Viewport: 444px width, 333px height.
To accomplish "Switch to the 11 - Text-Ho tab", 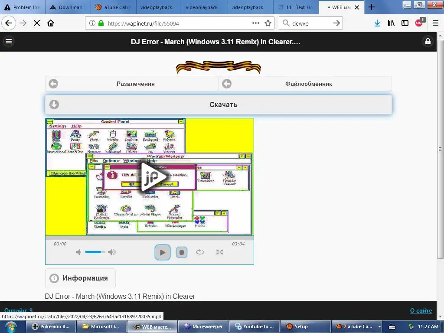I will click(x=296, y=7).
